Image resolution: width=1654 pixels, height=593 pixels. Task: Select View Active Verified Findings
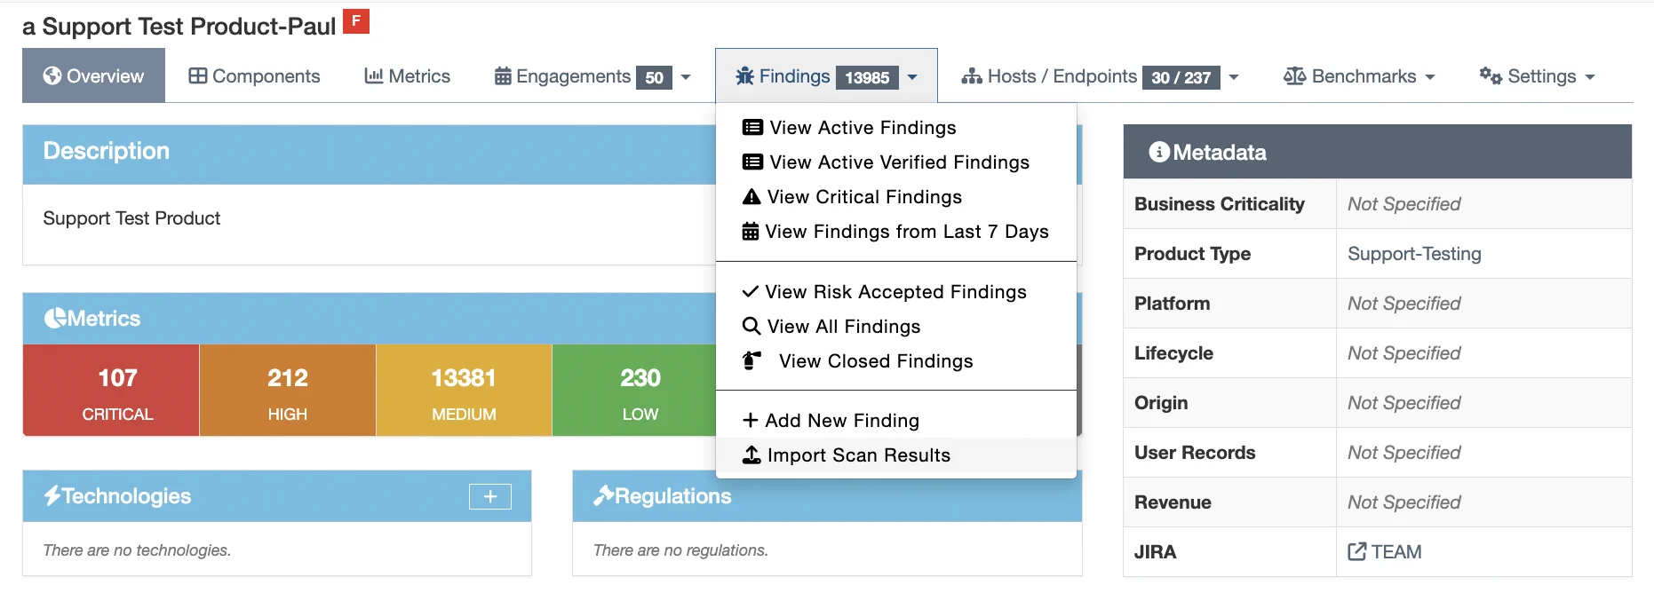pyautogui.click(x=898, y=162)
